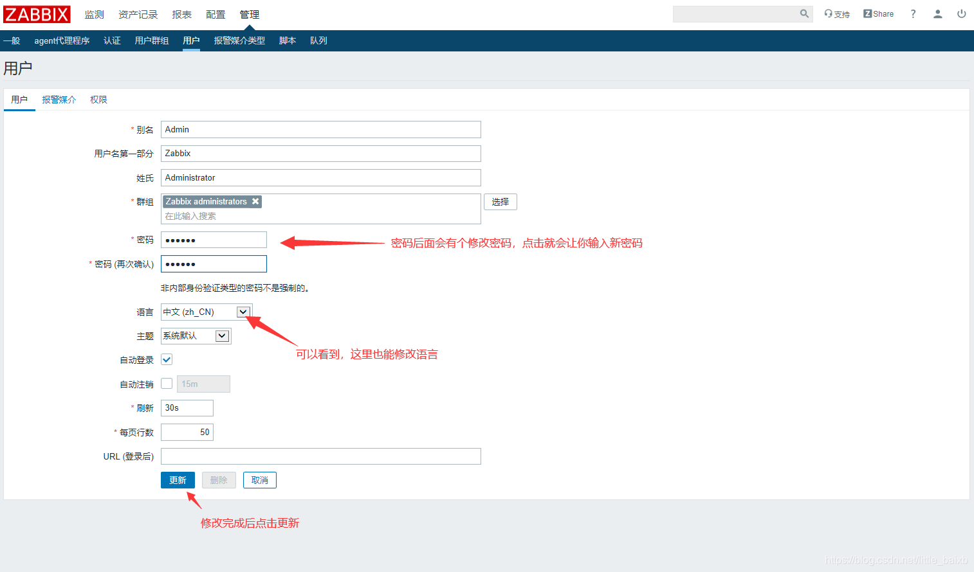
Task: Open the help question mark
Action: [x=913, y=14]
